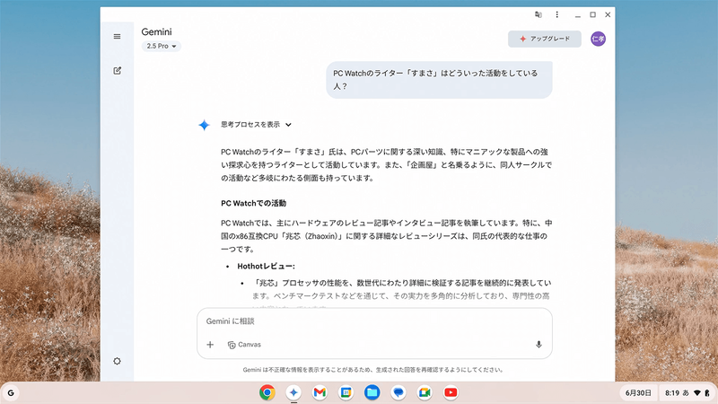Open Gemini settings gear icon

click(118, 361)
